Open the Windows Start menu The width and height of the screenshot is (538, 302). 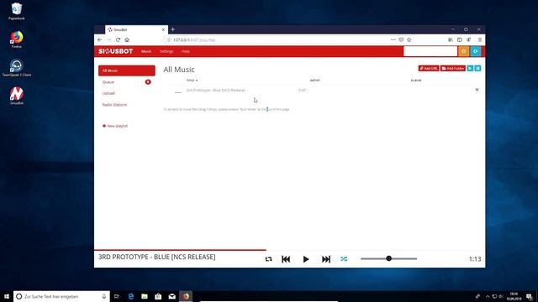(x=7, y=296)
